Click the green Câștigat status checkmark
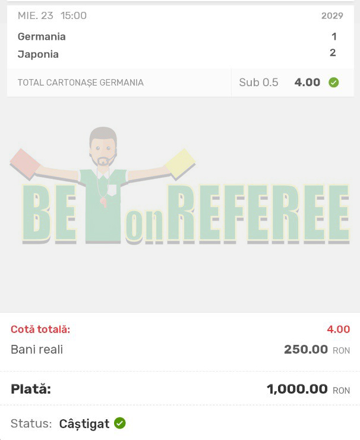This screenshot has height=440, width=360. (120, 423)
